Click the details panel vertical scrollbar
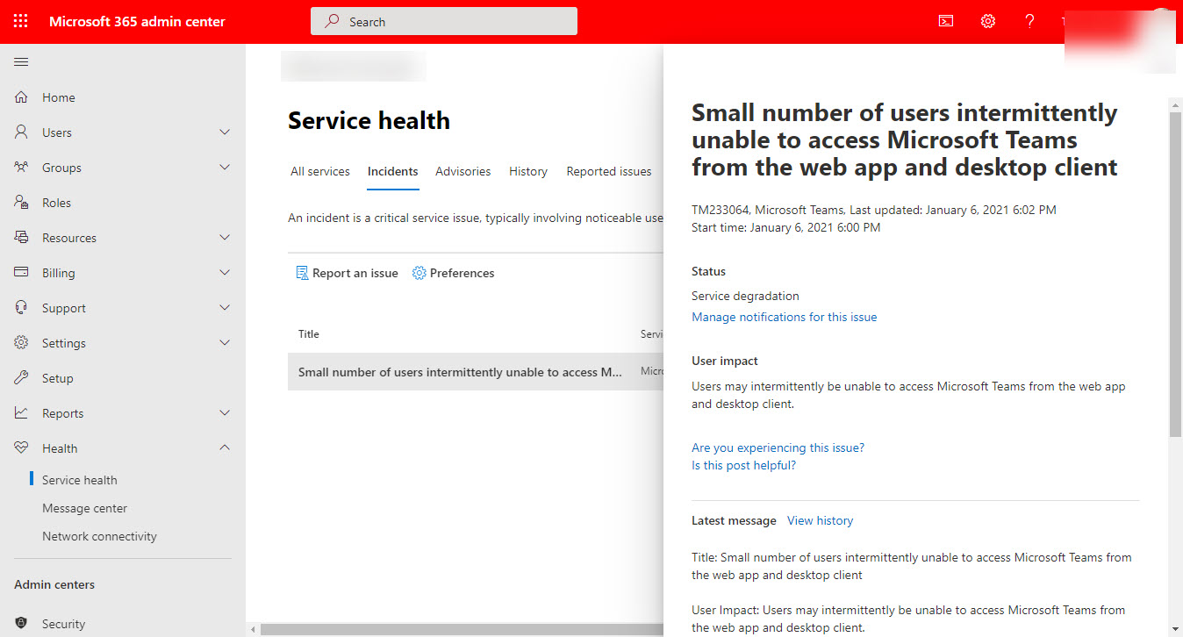The image size is (1183, 637). (x=1175, y=274)
